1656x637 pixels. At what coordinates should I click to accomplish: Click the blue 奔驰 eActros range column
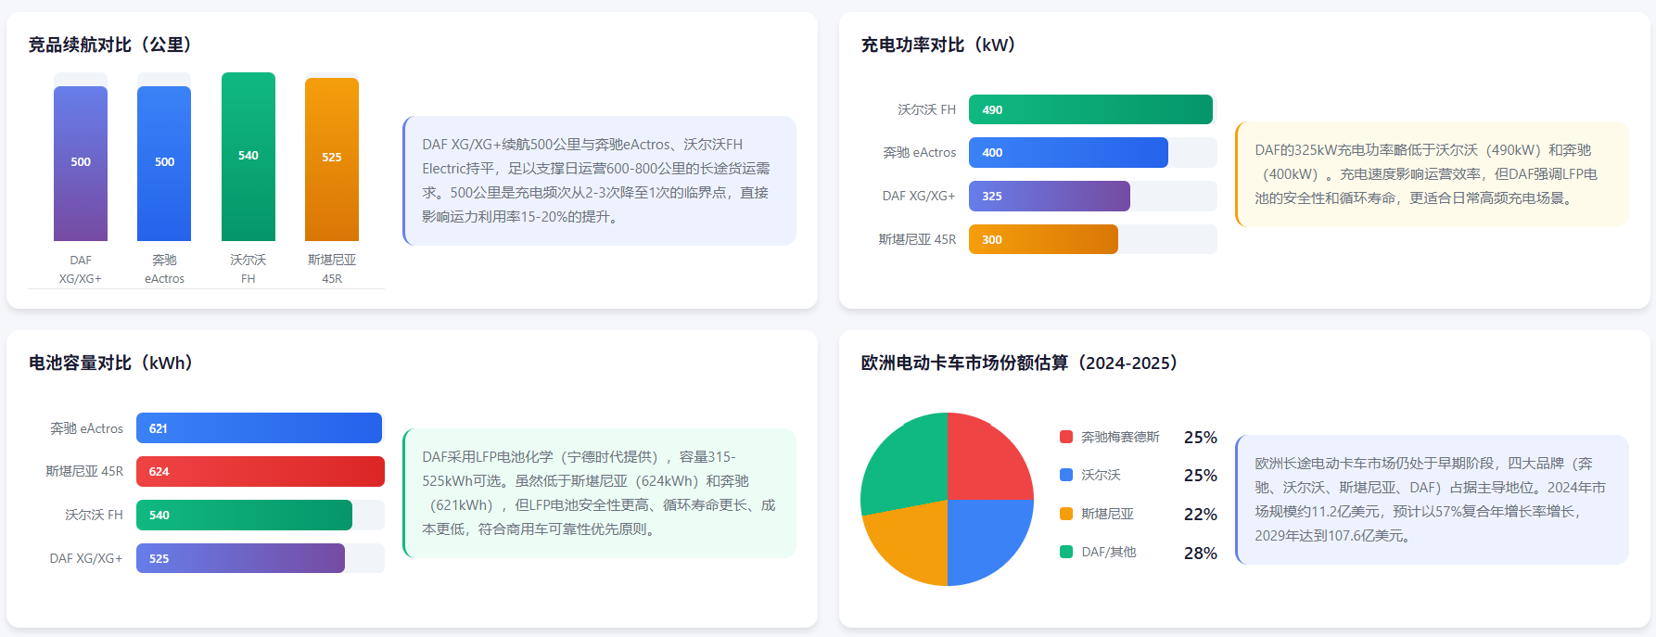pos(164,163)
